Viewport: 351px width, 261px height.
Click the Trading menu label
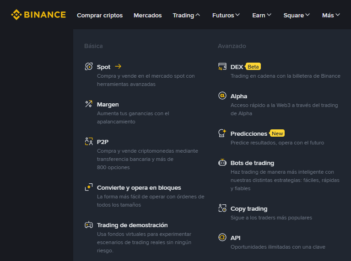click(x=184, y=15)
